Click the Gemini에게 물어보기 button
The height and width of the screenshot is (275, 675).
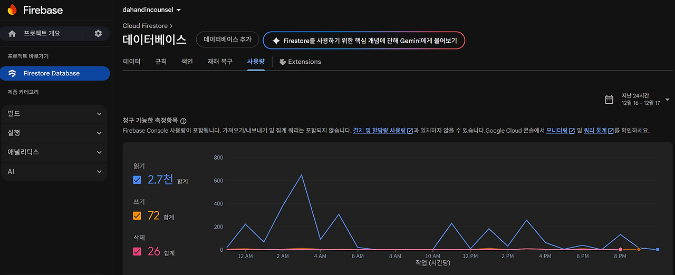pos(364,41)
